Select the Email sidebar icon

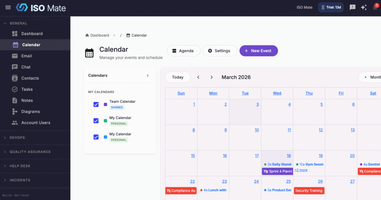pos(15,56)
